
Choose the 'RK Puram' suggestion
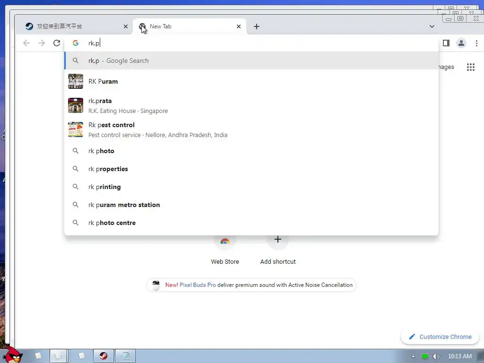[x=251, y=81]
